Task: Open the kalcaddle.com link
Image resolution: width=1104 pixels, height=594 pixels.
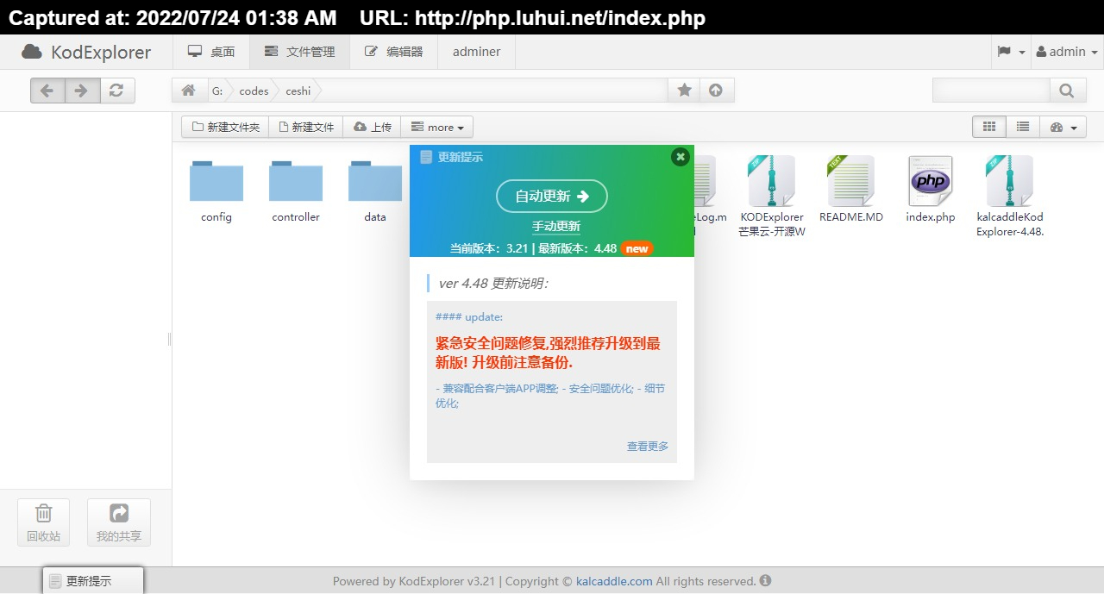Action: [x=614, y=581]
